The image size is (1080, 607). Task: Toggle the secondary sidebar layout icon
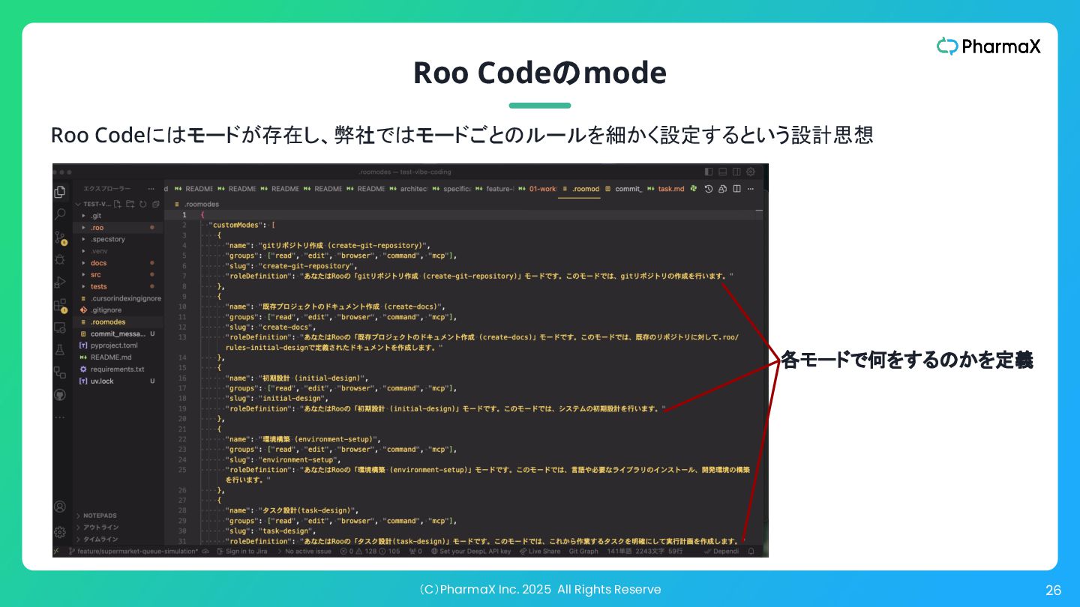tap(736, 172)
